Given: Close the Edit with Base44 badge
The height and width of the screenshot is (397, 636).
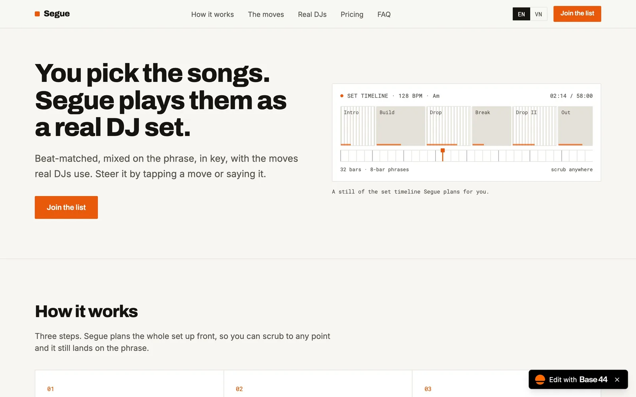Looking at the screenshot, I should click(x=617, y=380).
